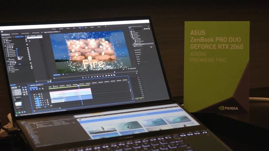Switch to the Audio workspace
Image resolution: width=269 pixels, height=151 pixels.
(x=86, y=28)
